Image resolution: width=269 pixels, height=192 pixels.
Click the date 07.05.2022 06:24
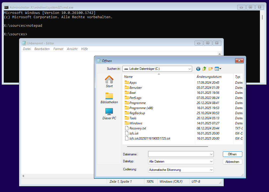click(208, 98)
